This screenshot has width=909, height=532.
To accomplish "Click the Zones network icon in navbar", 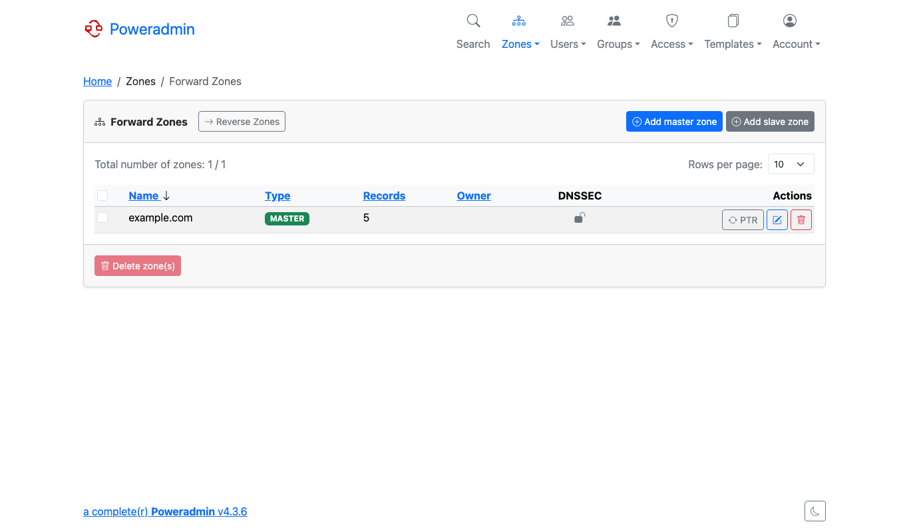I will 519,21.
